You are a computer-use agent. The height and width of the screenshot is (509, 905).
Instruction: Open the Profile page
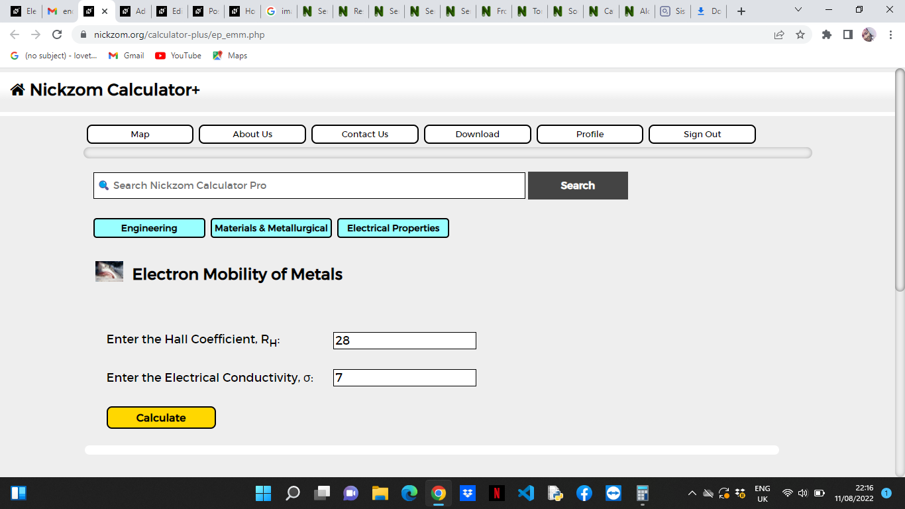pyautogui.click(x=590, y=134)
